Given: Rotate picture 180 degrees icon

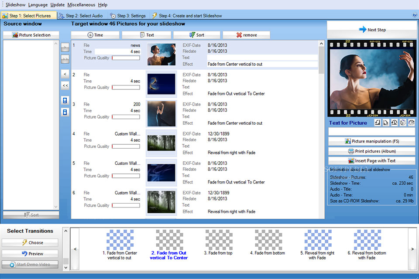Looking at the screenshot, I should pyautogui.click(x=395, y=122).
